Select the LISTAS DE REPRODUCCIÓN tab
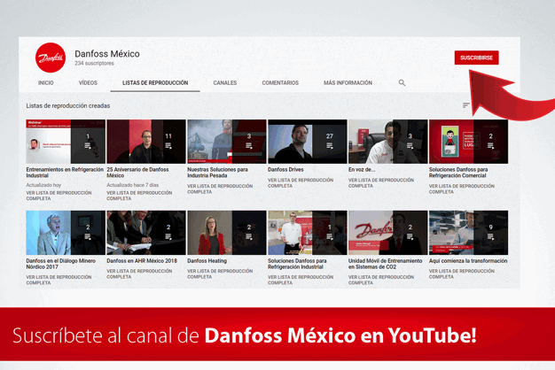 pos(155,82)
